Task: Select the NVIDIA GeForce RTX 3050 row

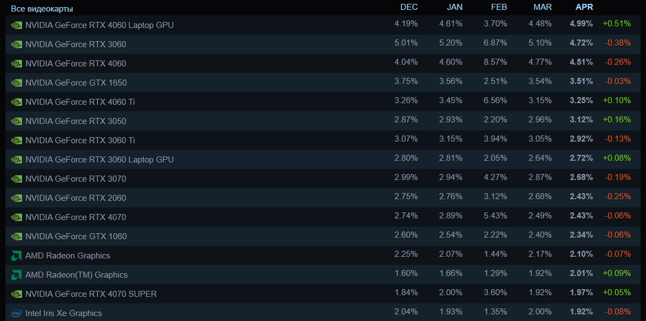Action: 75,121
